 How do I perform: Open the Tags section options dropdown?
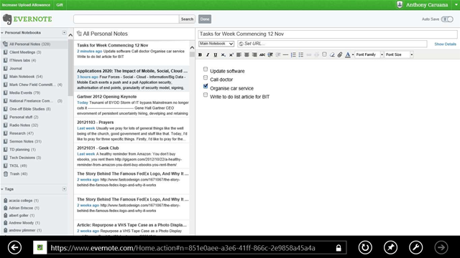point(64,189)
